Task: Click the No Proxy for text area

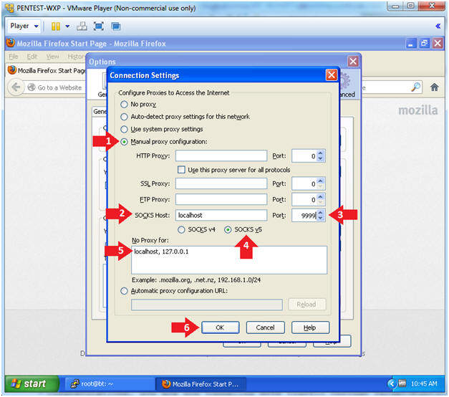Action: point(229,259)
